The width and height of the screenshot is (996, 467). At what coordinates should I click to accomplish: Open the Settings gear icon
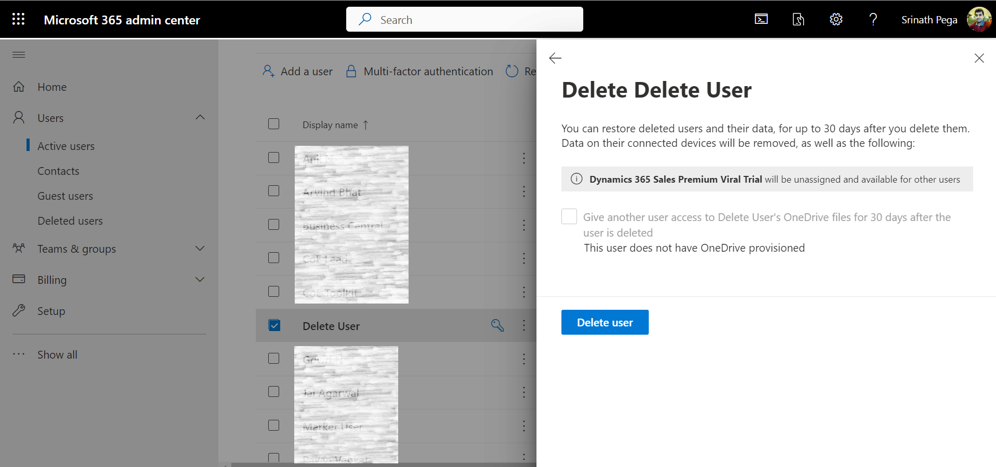pyautogui.click(x=835, y=20)
